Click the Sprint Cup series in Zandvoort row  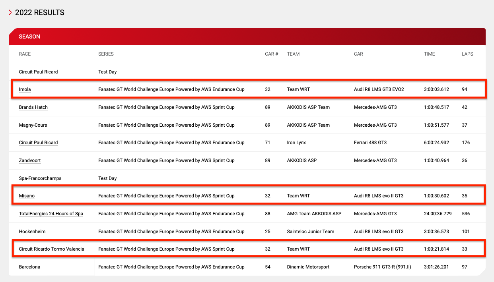[166, 160]
